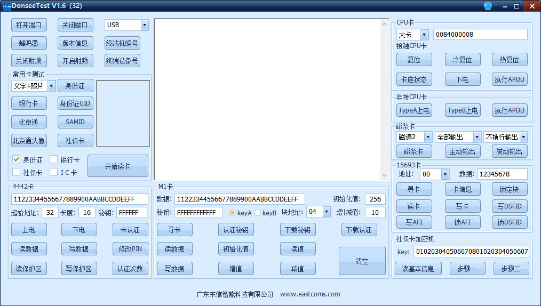Open the 15693 地址 00 dropdown
541x306 pixels.
click(x=445, y=174)
